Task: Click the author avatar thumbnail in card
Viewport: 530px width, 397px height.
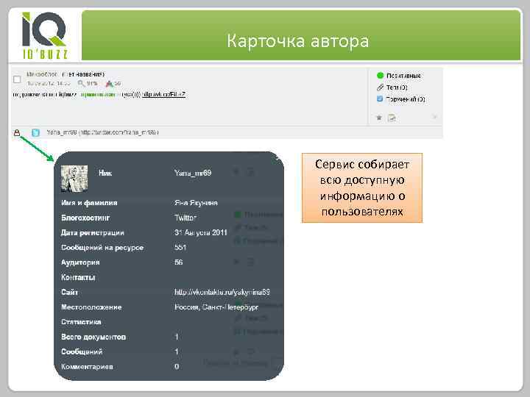Action: (x=74, y=179)
